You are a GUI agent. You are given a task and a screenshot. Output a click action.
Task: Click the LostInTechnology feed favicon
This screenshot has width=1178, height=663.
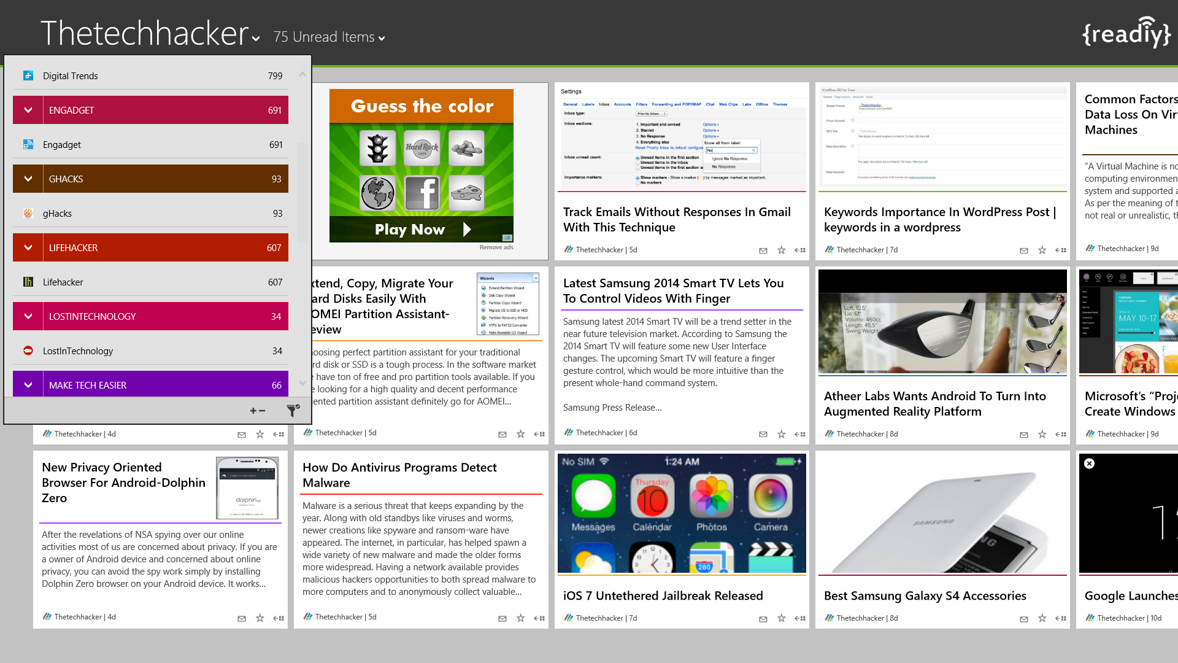coord(28,351)
